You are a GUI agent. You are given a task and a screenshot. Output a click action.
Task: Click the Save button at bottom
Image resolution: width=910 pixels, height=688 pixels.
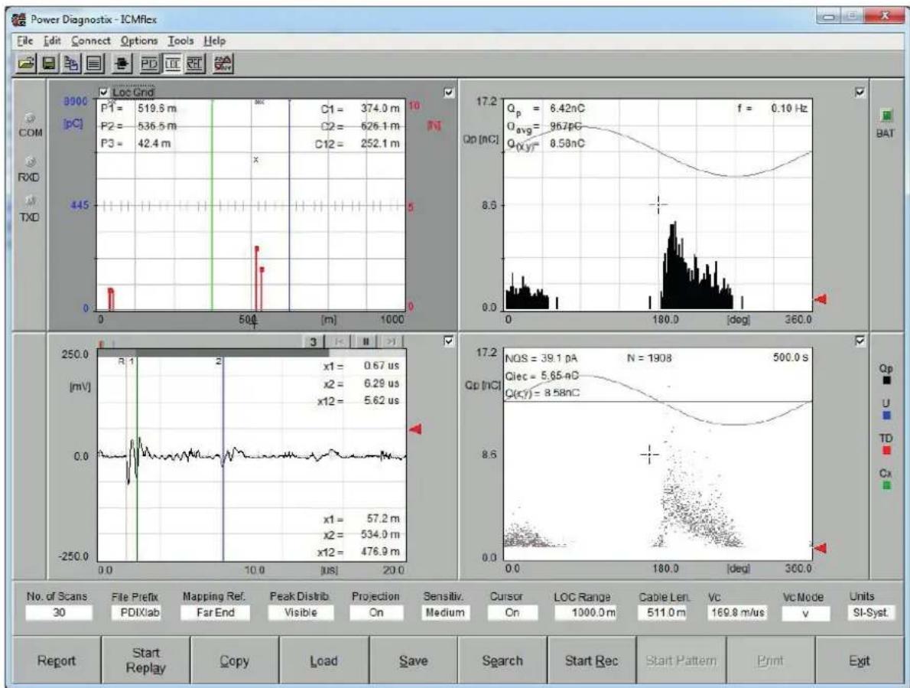pos(413,660)
